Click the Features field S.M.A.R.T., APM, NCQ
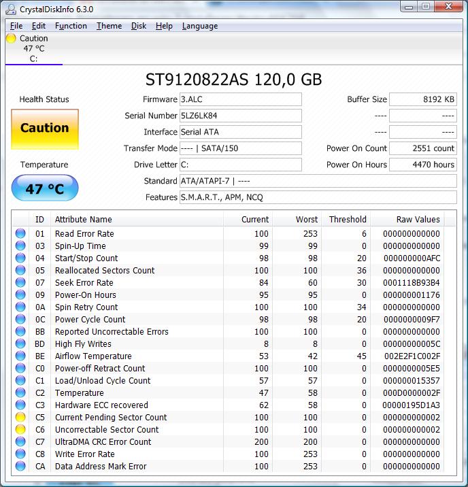The width and height of the screenshot is (468, 487). tap(318, 197)
